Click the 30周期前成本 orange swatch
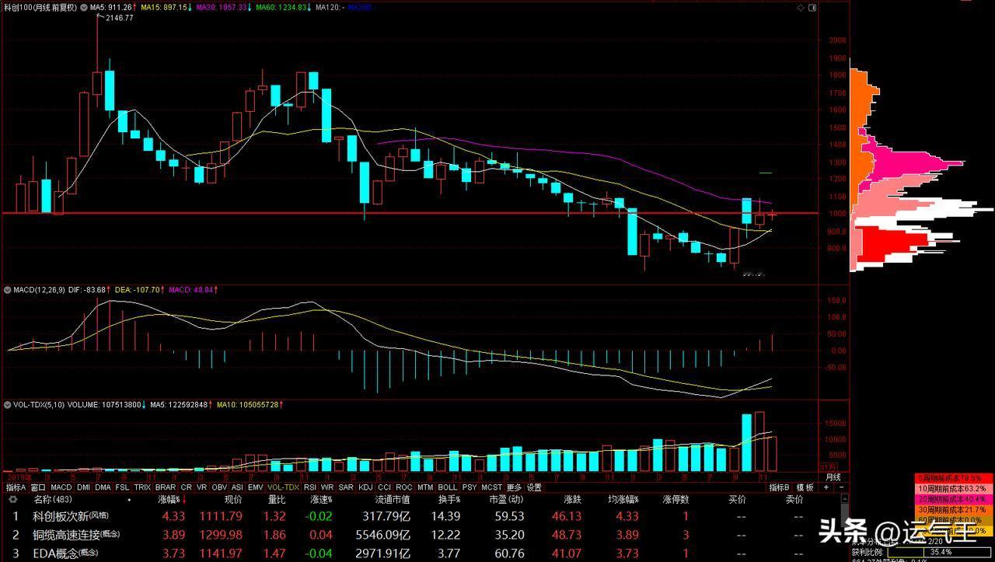 [955, 509]
